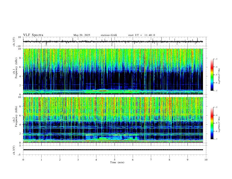Click the ch.1 "Frequency (kHz)" axis label
The width and height of the screenshot is (232, 179).
click(16, 68)
